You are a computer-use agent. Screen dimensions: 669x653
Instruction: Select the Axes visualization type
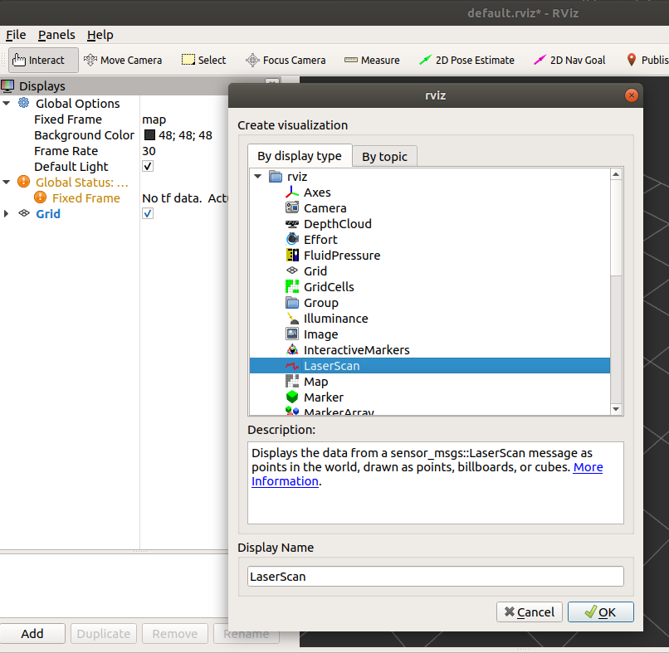tap(317, 192)
